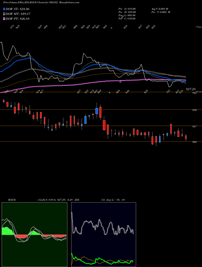Viewport: 202px width, 267px height.
Task: Select the DOW PT 826.88 legend label
Action: pyautogui.click(x=17, y=19)
